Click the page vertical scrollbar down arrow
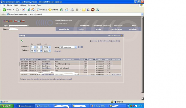 [x=142, y=98]
